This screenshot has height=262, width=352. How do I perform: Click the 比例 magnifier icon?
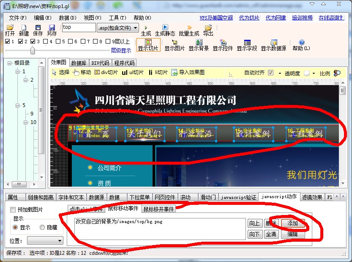(x=337, y=73)
